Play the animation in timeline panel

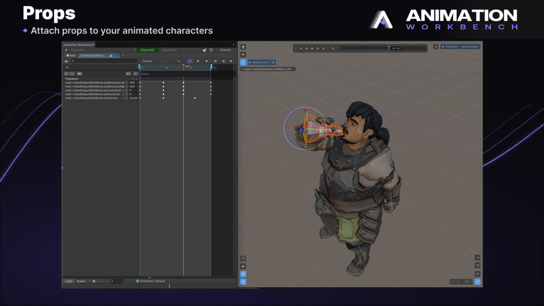pyautogui.click(x=207, y=61)
